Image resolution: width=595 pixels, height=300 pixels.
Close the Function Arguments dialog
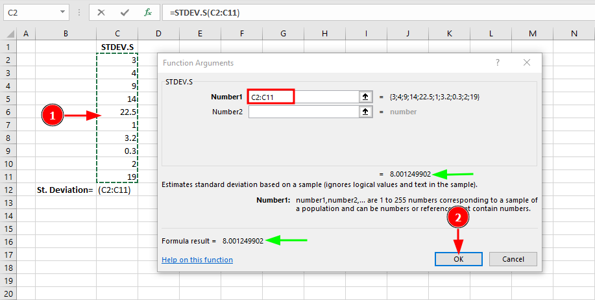[527, 63]
